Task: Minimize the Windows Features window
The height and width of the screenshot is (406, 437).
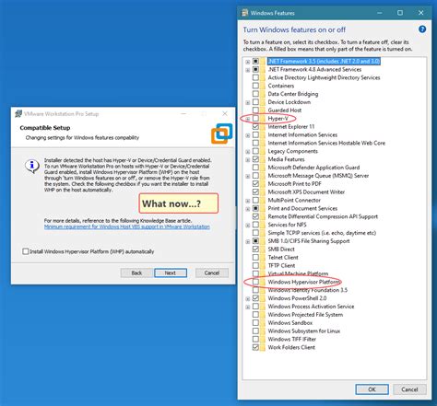Action: [380, 13]
